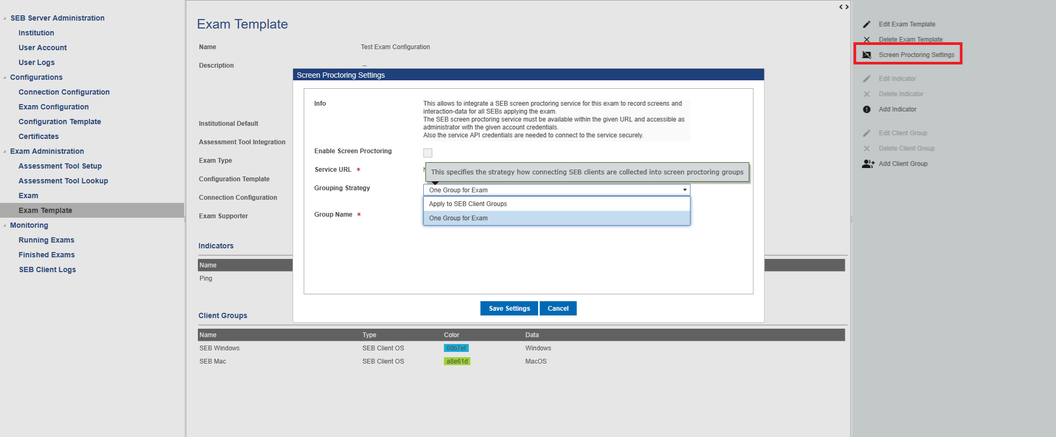Viewport: 1056px width, 437px height.
Task: Collapse the Monitoring tree node
Action: 5,225
